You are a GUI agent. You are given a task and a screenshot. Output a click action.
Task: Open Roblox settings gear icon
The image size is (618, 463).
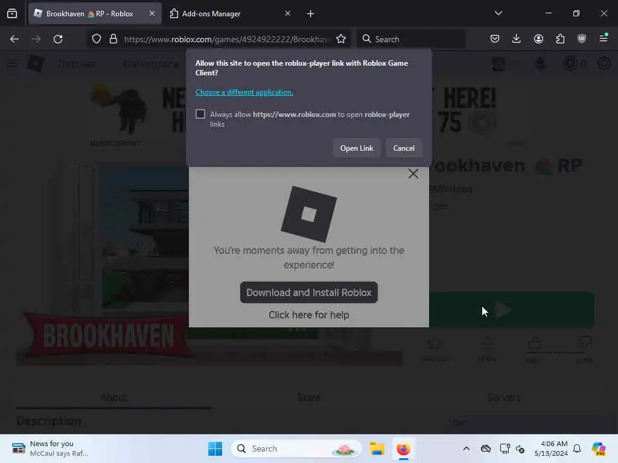[604, 63]
